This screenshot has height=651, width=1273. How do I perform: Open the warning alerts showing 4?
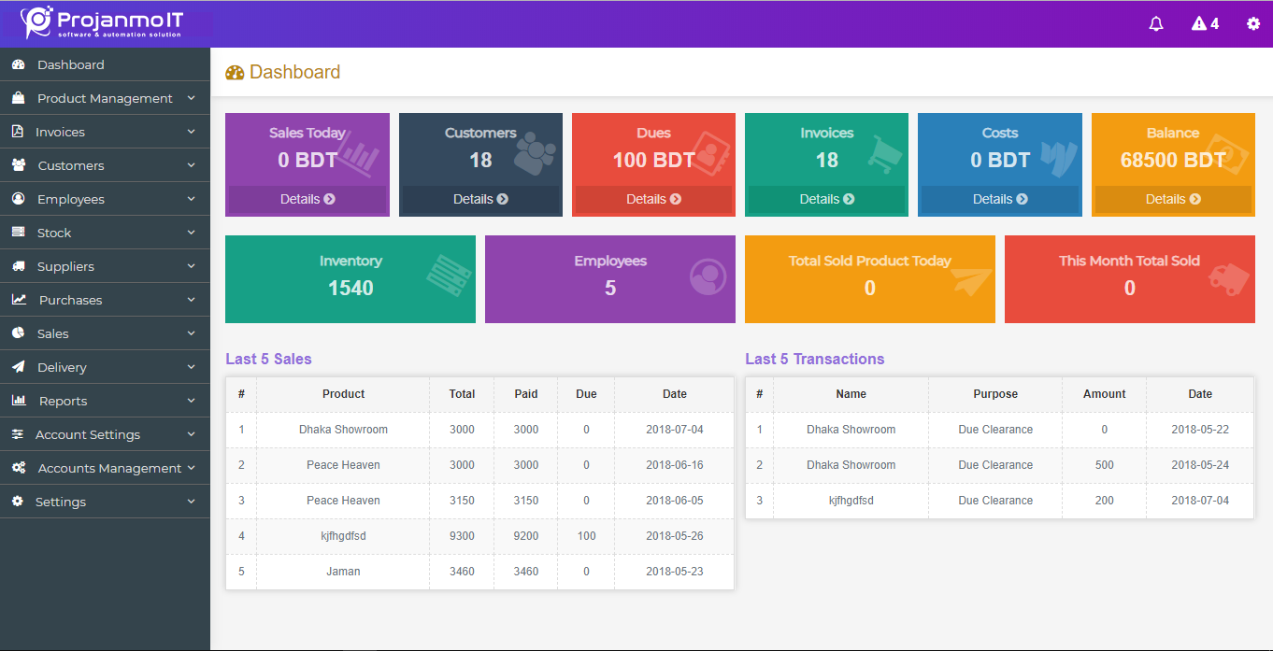click(1205, 23)
